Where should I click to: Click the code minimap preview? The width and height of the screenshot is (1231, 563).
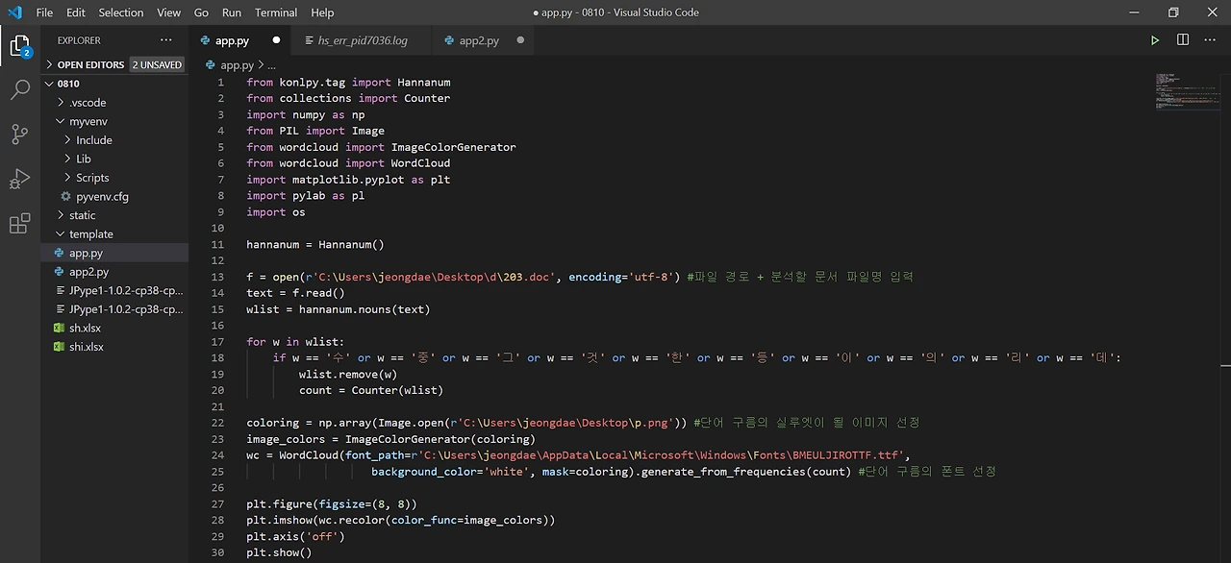[x=1187, y=90]
